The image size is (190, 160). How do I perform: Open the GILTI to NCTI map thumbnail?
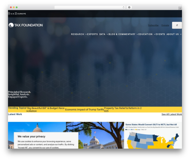click(x=153, y=135)
